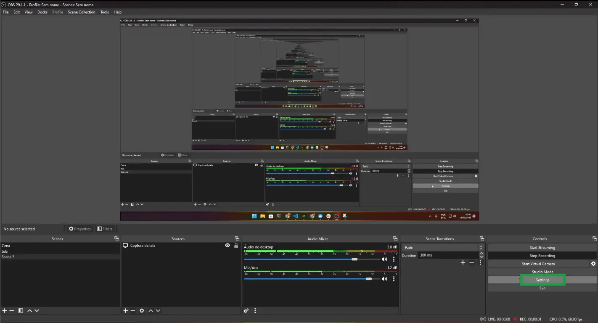Image resolution: width=598 pixels, height=323 pixels.
Task: Pop out the Scene Transitions dock
Action: (482, 239)
